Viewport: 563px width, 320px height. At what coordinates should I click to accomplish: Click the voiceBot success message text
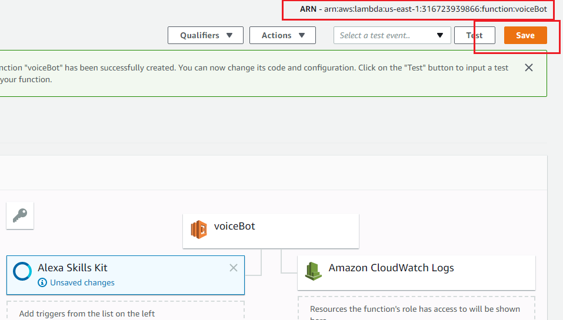tap(254, 73)
